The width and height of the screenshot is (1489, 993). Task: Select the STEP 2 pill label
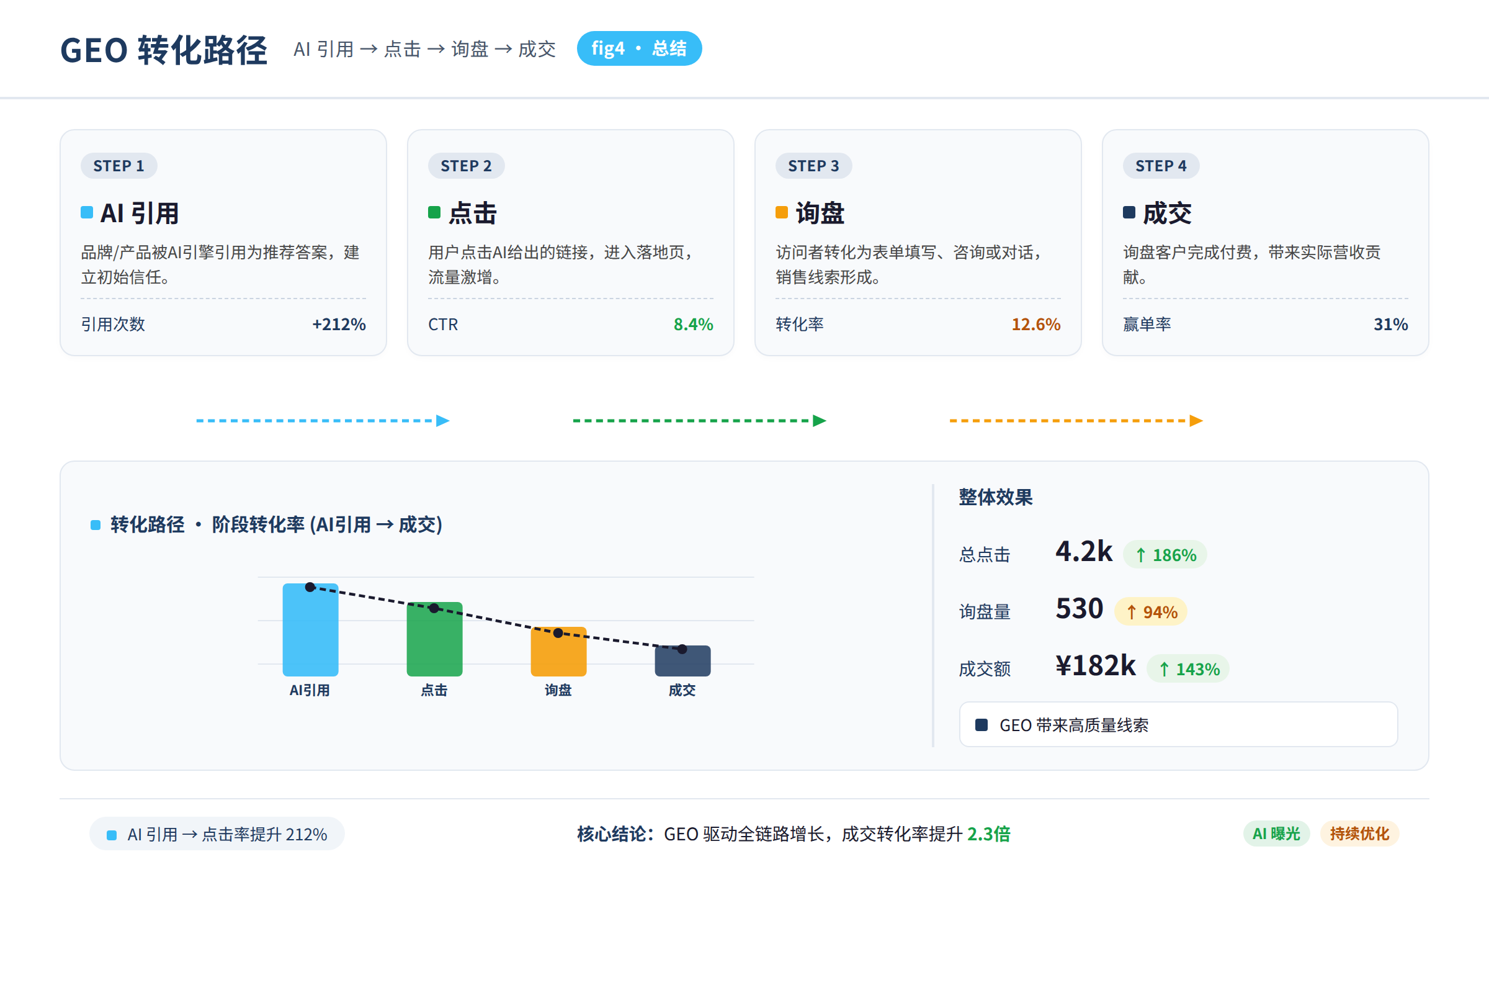tap(466, 166)
